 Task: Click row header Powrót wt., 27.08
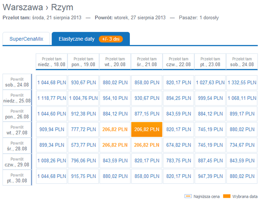pos(18,130)
